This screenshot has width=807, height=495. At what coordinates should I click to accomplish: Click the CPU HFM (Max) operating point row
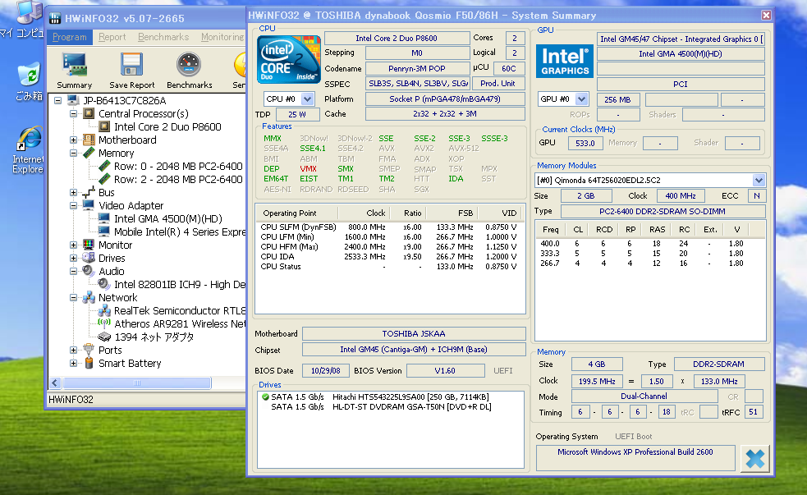point(388,246)
